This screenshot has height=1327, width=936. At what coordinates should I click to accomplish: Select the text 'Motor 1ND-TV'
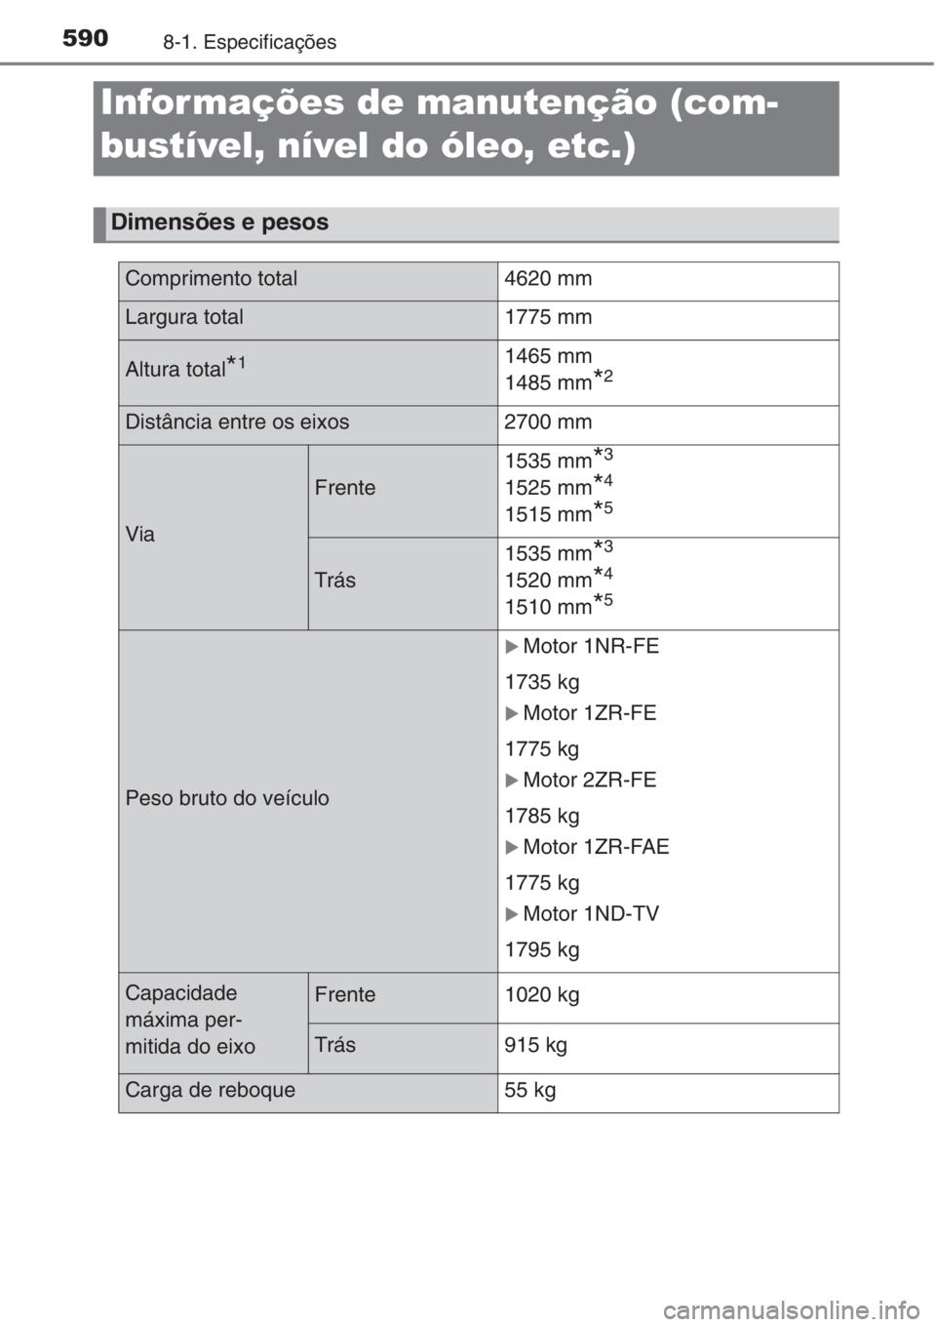click(591, 914)
